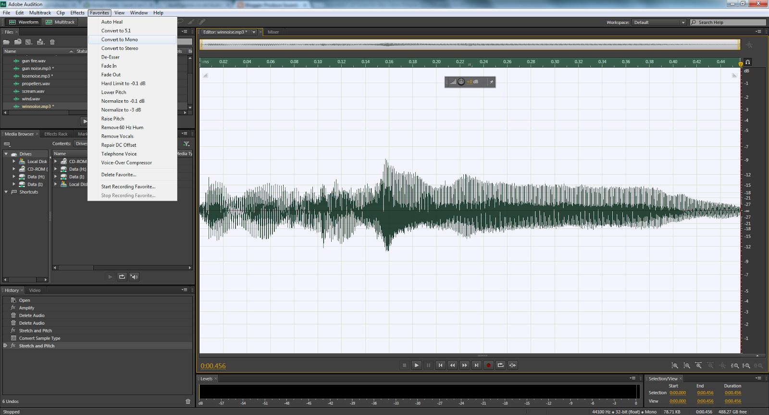This screenshot has height=415, width=769.
Task: Start playback with the Play button
Action: [416, 365]
